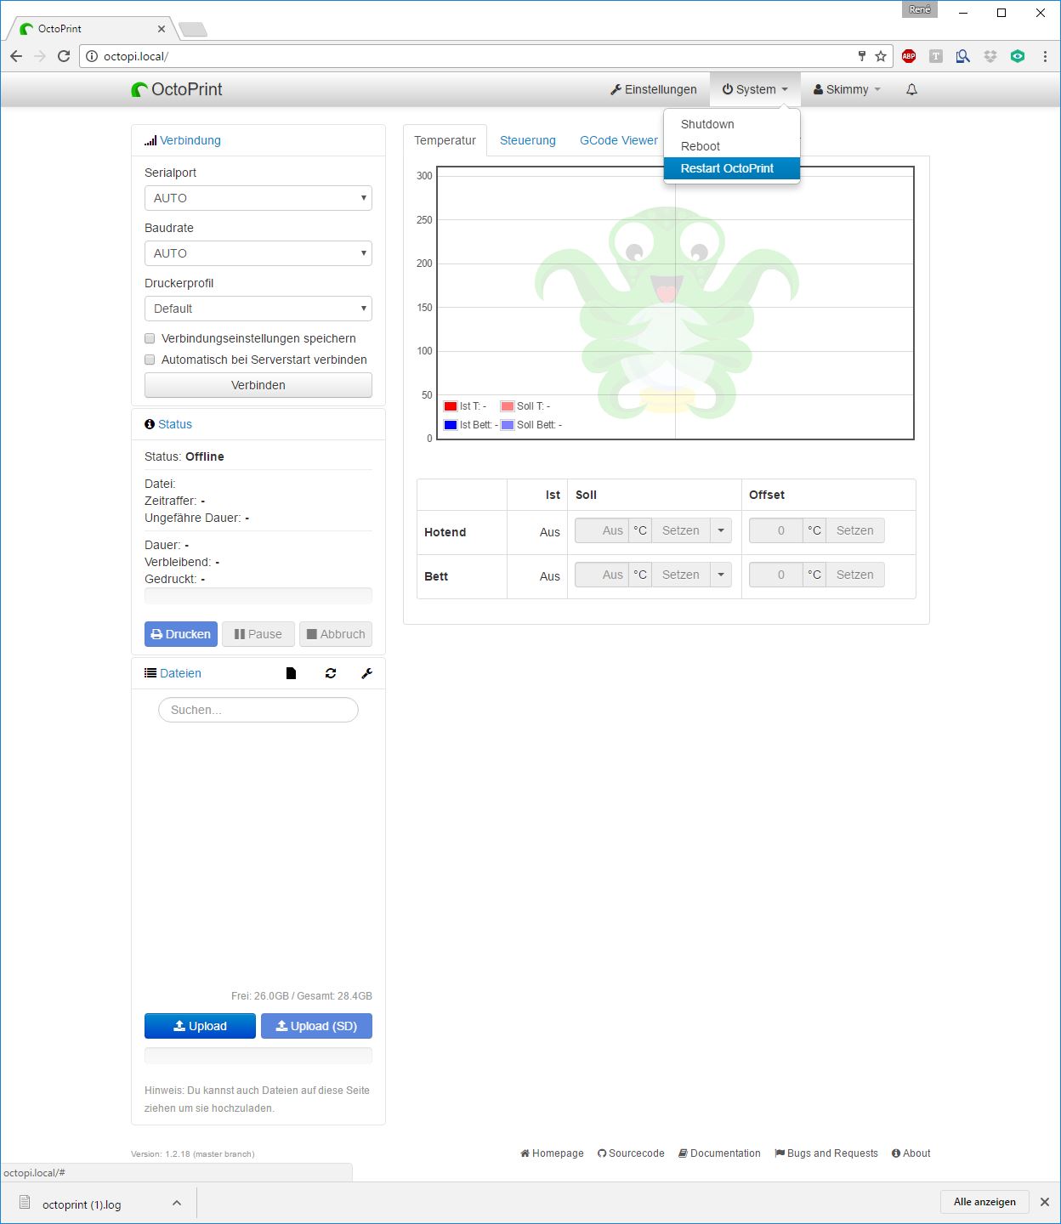
Task: Go back in browser history
Action: tap(16, 56)
